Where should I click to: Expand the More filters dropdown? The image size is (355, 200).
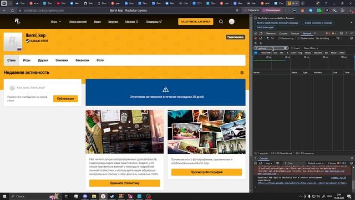pos(311,48)
